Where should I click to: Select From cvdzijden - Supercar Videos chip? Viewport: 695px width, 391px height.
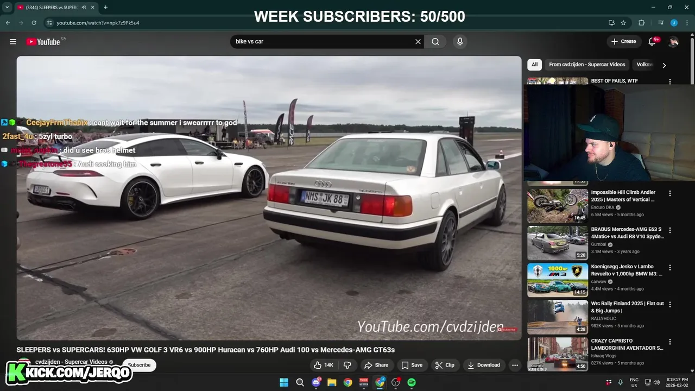587,65
